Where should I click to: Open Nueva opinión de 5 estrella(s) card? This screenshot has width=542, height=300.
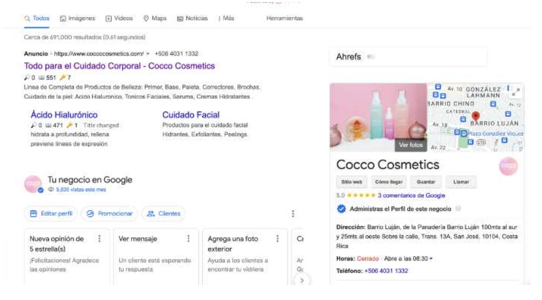click(67, 257)
